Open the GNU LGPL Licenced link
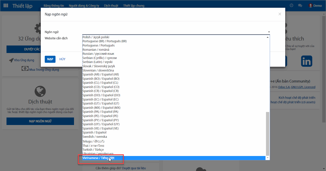Image resolution: width=326 pixels, height=171 pixels. [x=303, y=87]
